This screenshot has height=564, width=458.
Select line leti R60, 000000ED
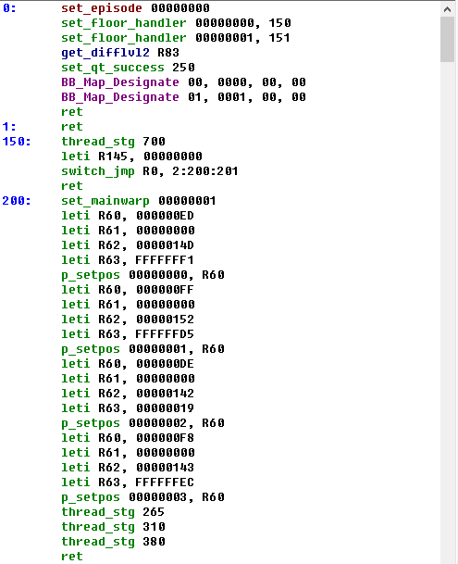(x=128, y=216)
